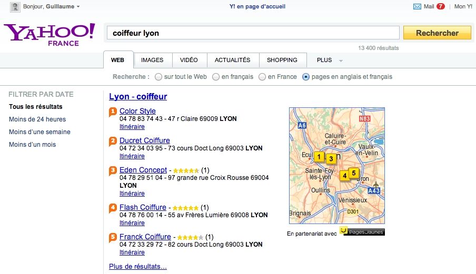Click the star rating of Franck Coiffure
The width and height of the screenshot is (476, 274).
coord(190,237)
